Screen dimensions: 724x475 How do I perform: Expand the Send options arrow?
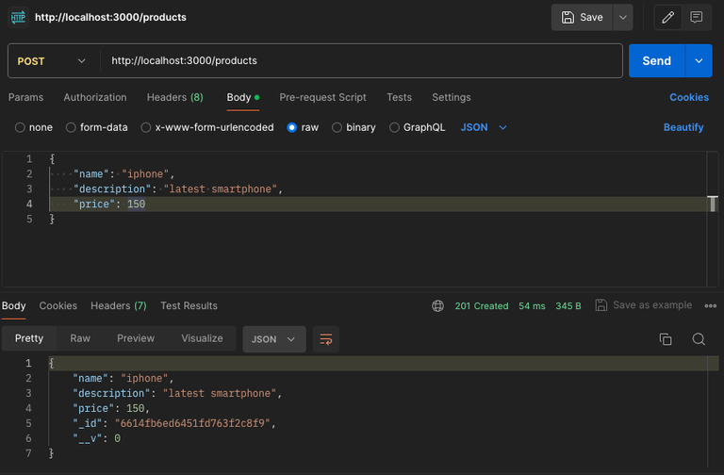[x=699, y=61]
